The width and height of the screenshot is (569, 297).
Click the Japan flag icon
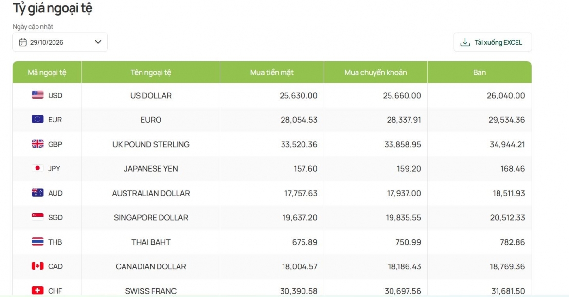click(x=37, y=168)
